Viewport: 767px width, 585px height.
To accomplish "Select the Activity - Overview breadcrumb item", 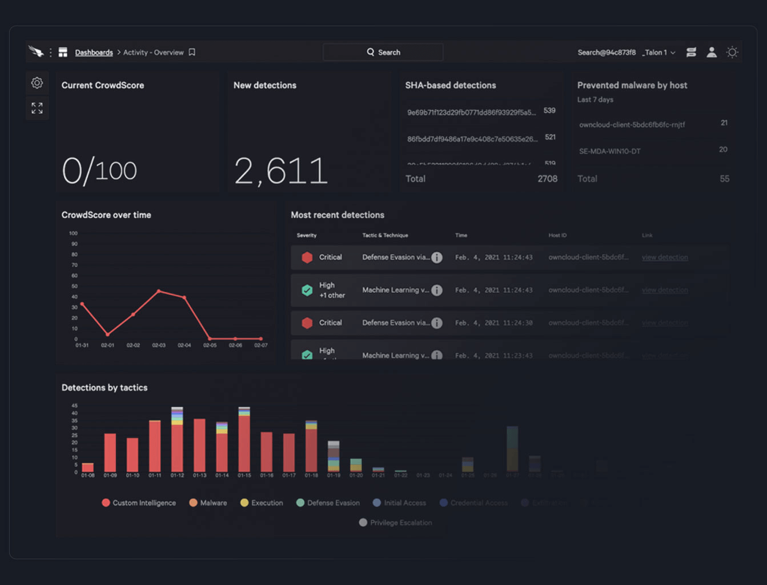I will (x=153, y=53).
